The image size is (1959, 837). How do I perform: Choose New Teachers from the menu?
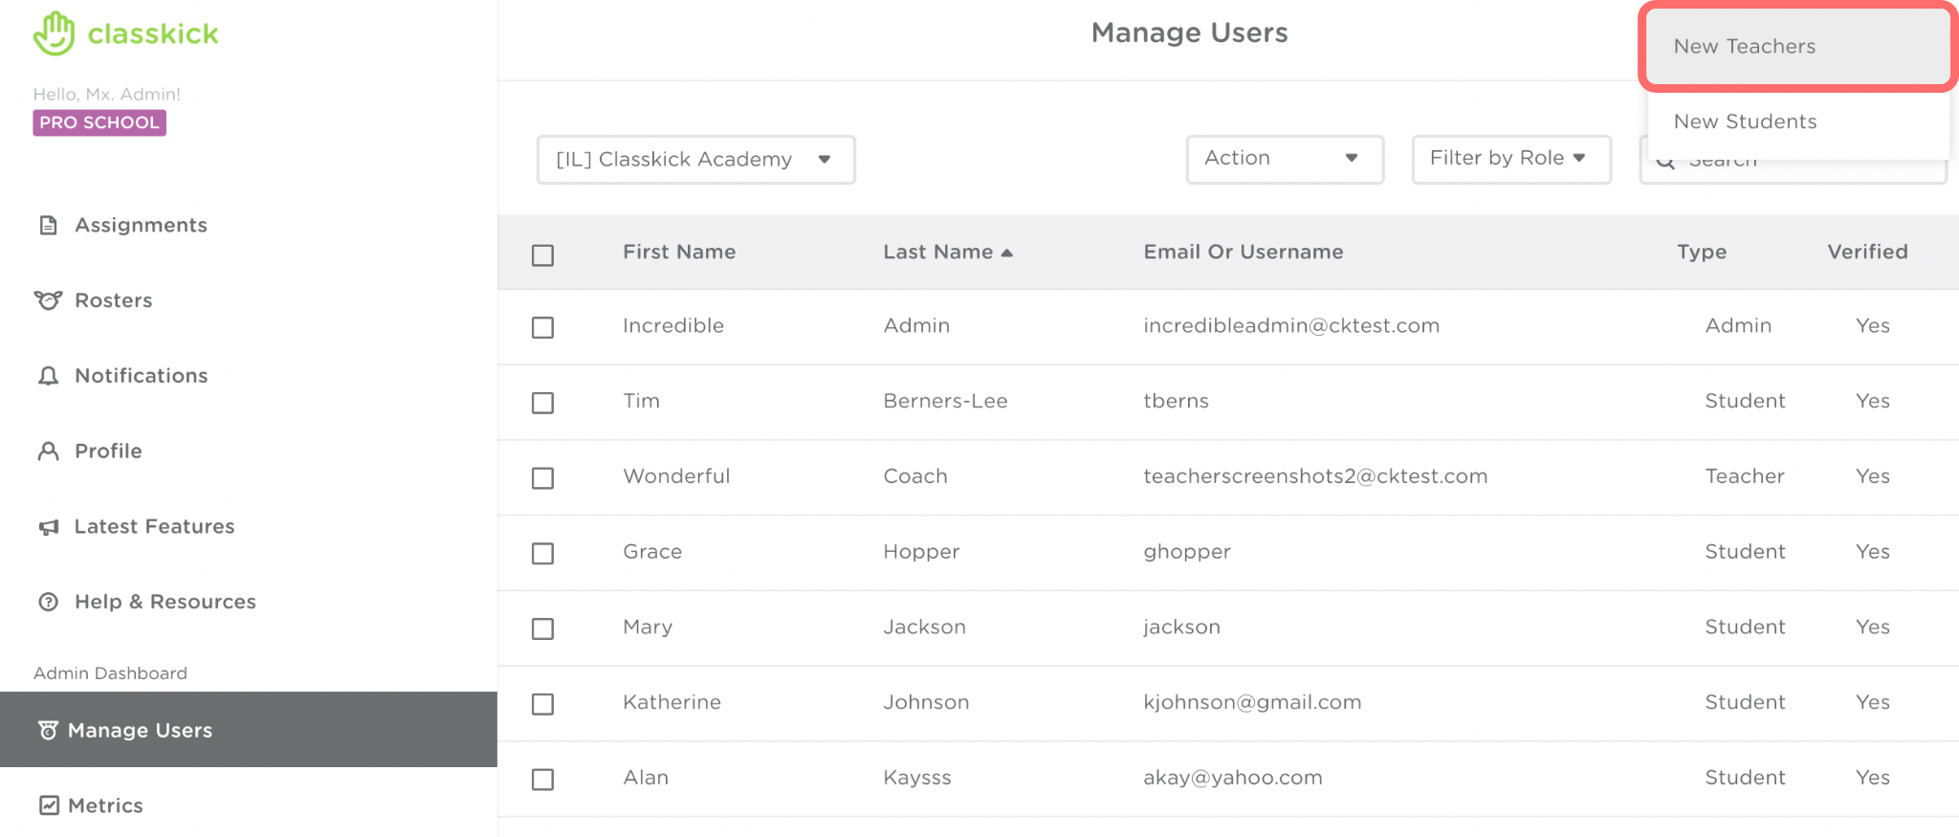tap(1745, 47)
